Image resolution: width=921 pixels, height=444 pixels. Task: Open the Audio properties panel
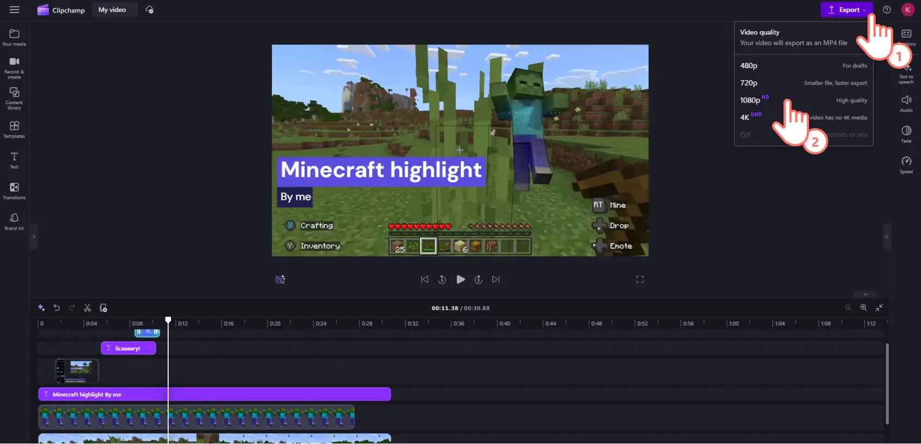pyautogui.click(x=906, y=103)
